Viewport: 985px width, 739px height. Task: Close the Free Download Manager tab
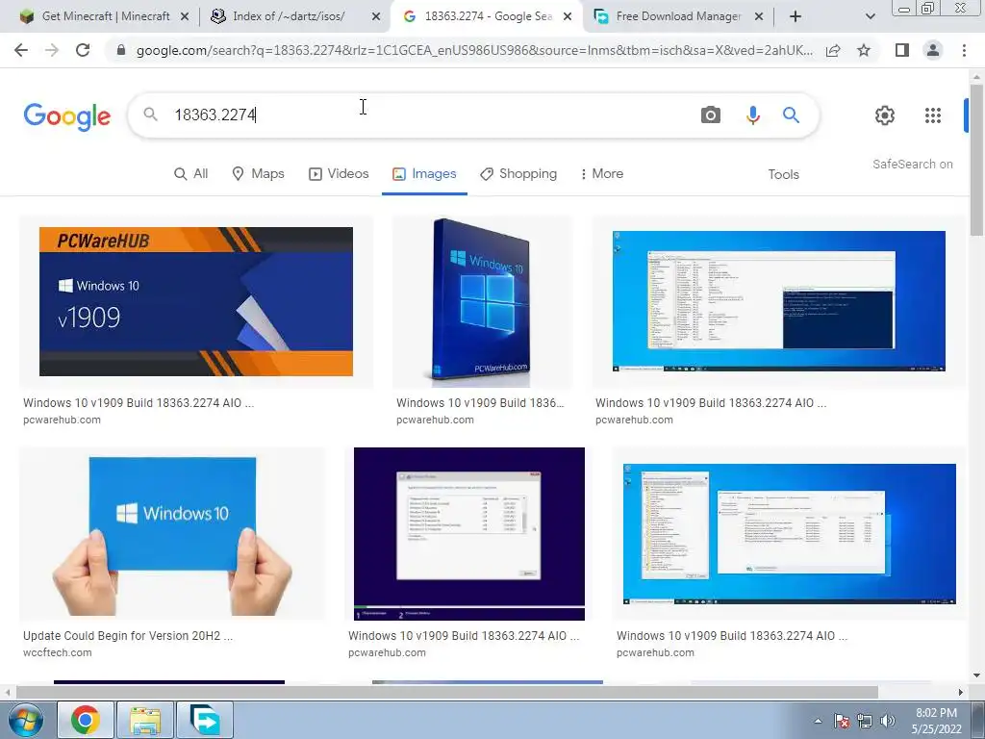(759, 16)
